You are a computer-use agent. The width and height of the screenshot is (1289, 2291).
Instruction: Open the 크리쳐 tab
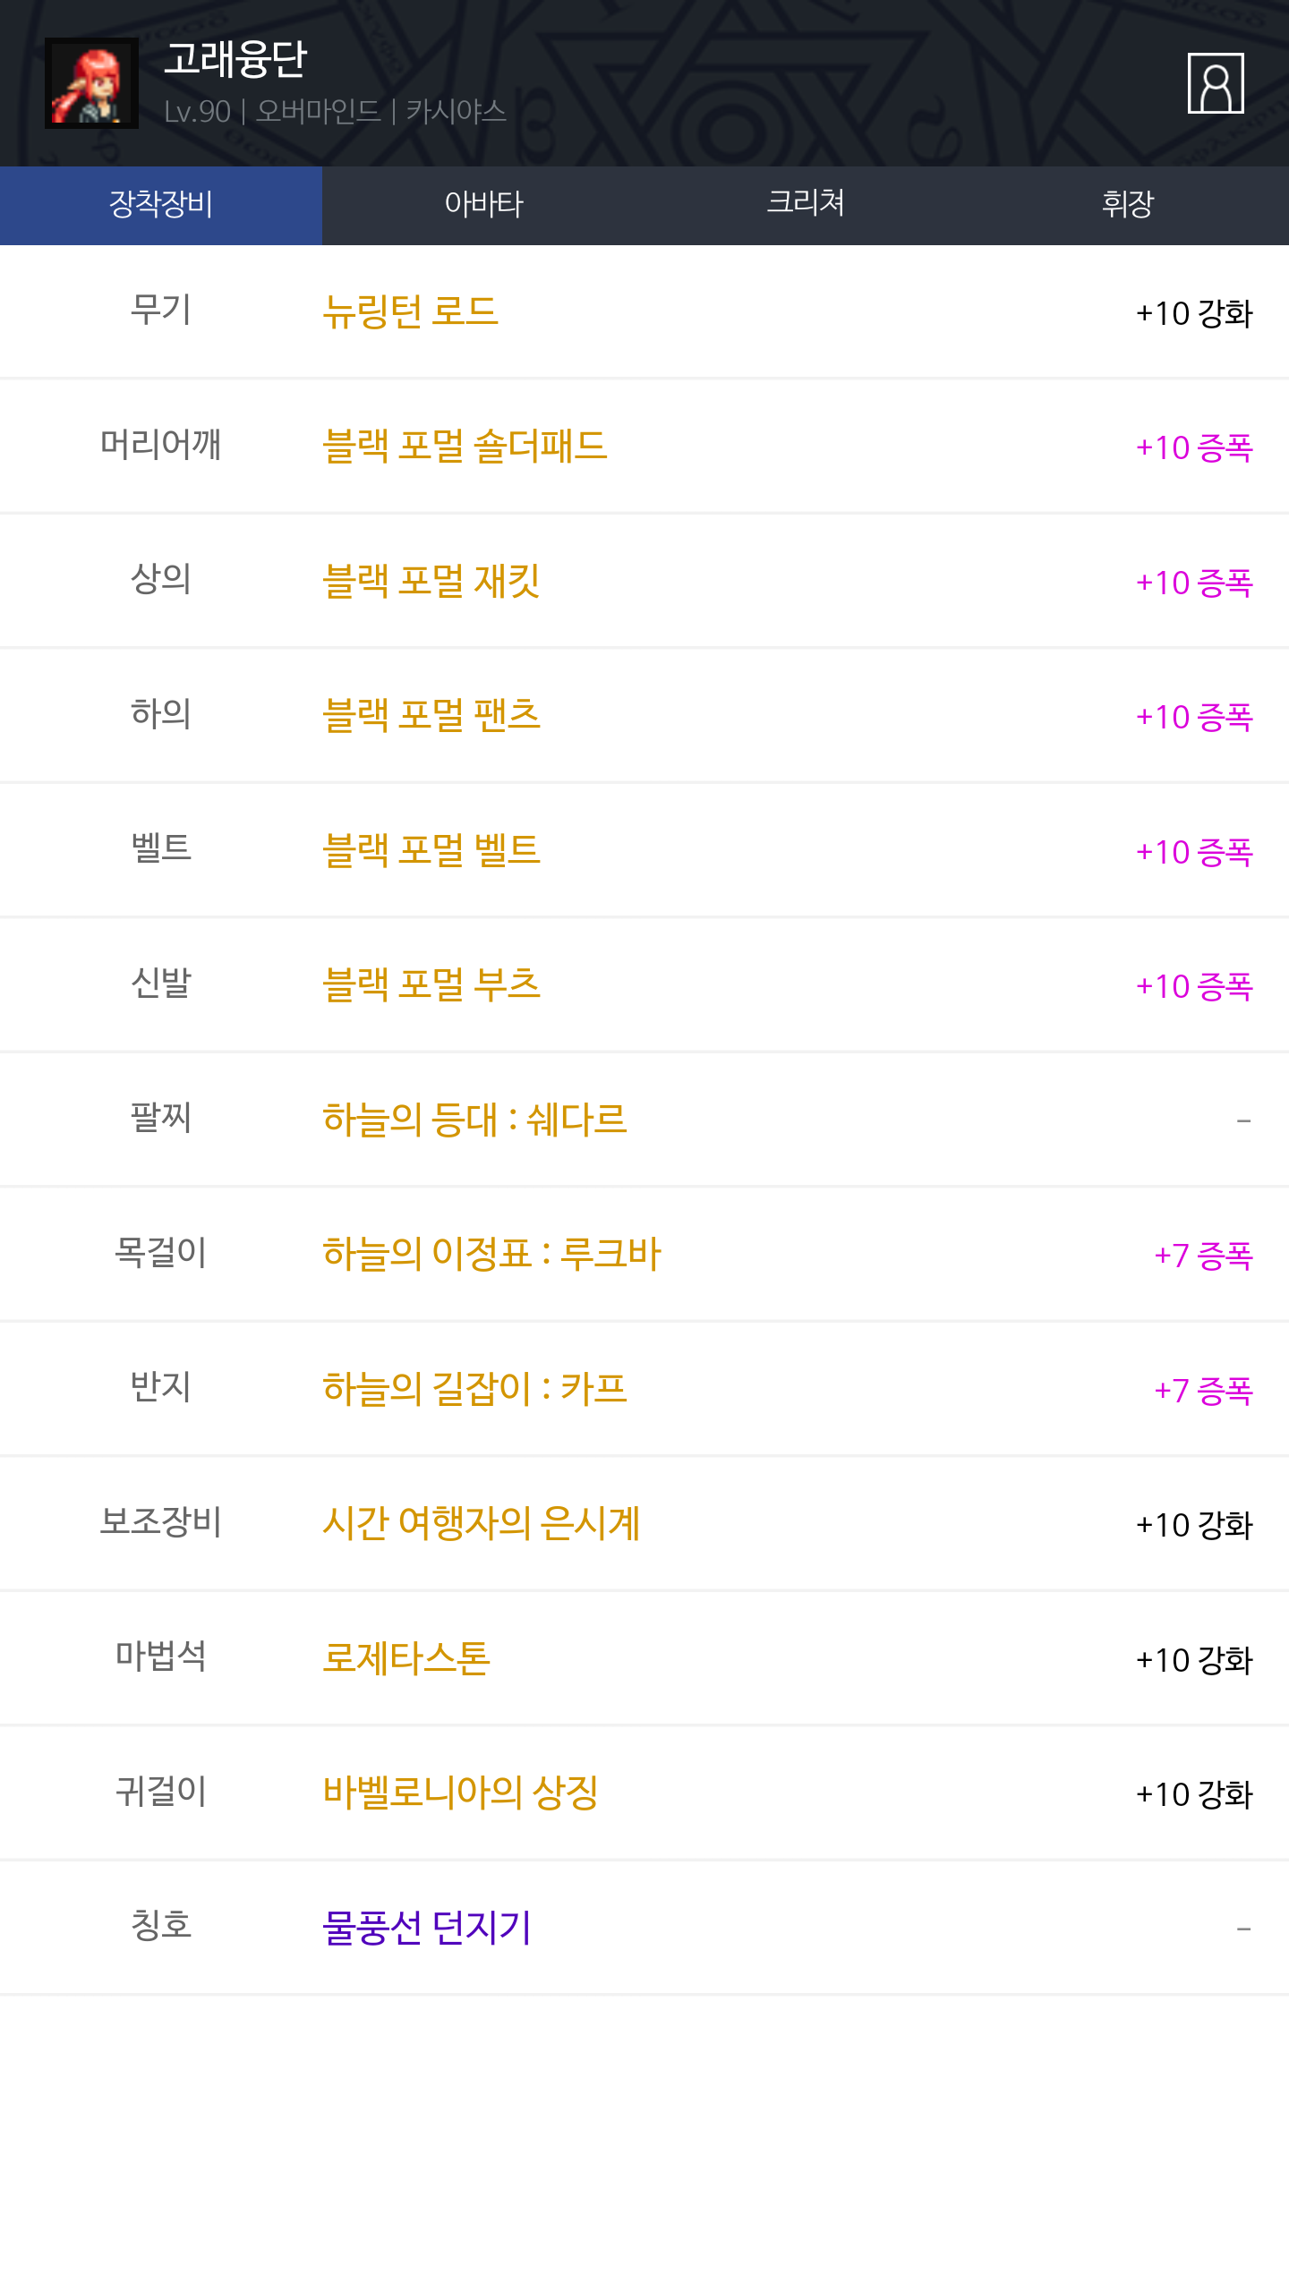[x=806, y=205]
